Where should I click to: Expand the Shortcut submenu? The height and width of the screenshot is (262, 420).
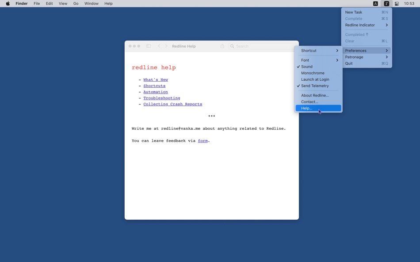318,51
